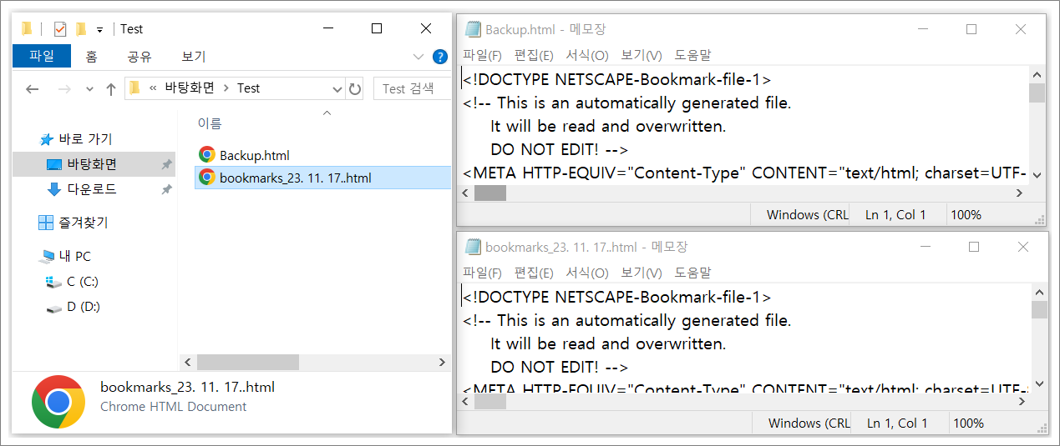
Task: Click the Chrome icon of bookmarks_23. 11. 17..html
Action: click(206, 178)
